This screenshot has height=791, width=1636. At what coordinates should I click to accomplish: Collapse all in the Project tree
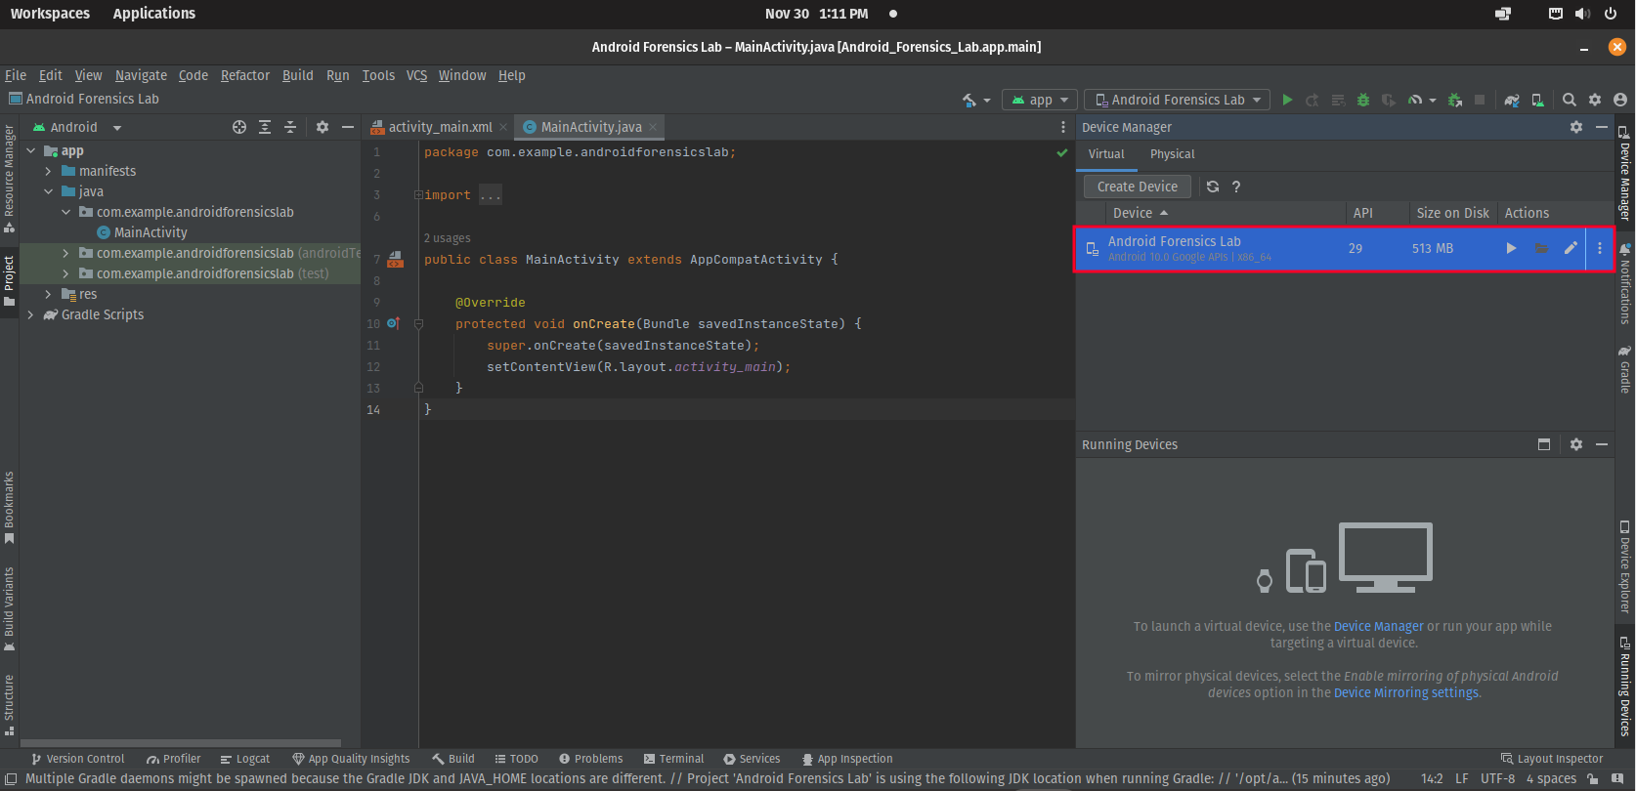click(290, 127)
